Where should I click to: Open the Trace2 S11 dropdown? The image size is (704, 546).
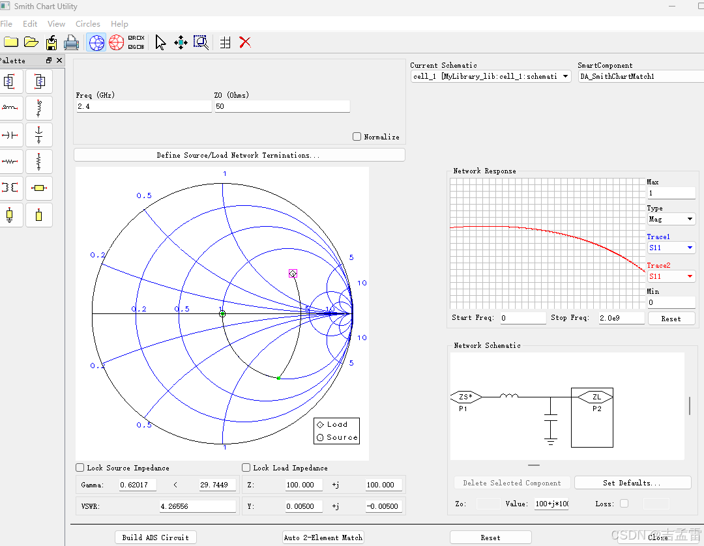click(x=671, y=276)
